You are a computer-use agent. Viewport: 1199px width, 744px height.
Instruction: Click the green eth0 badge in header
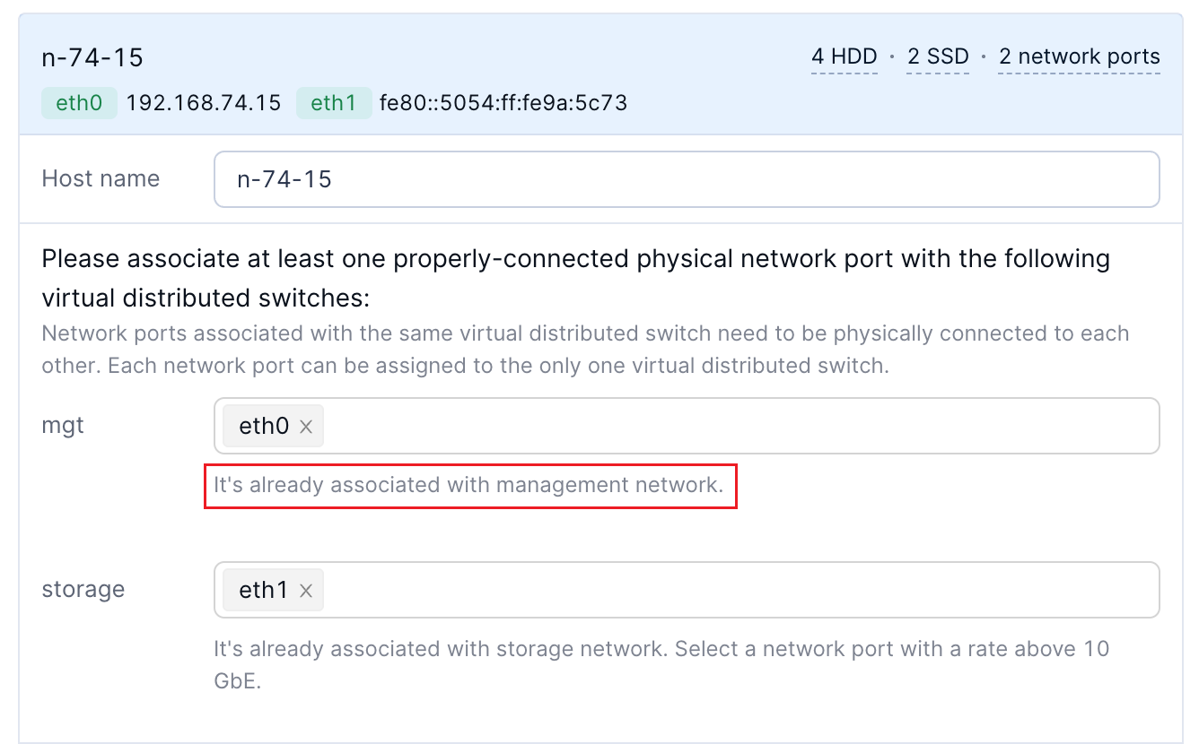point(79,103)
